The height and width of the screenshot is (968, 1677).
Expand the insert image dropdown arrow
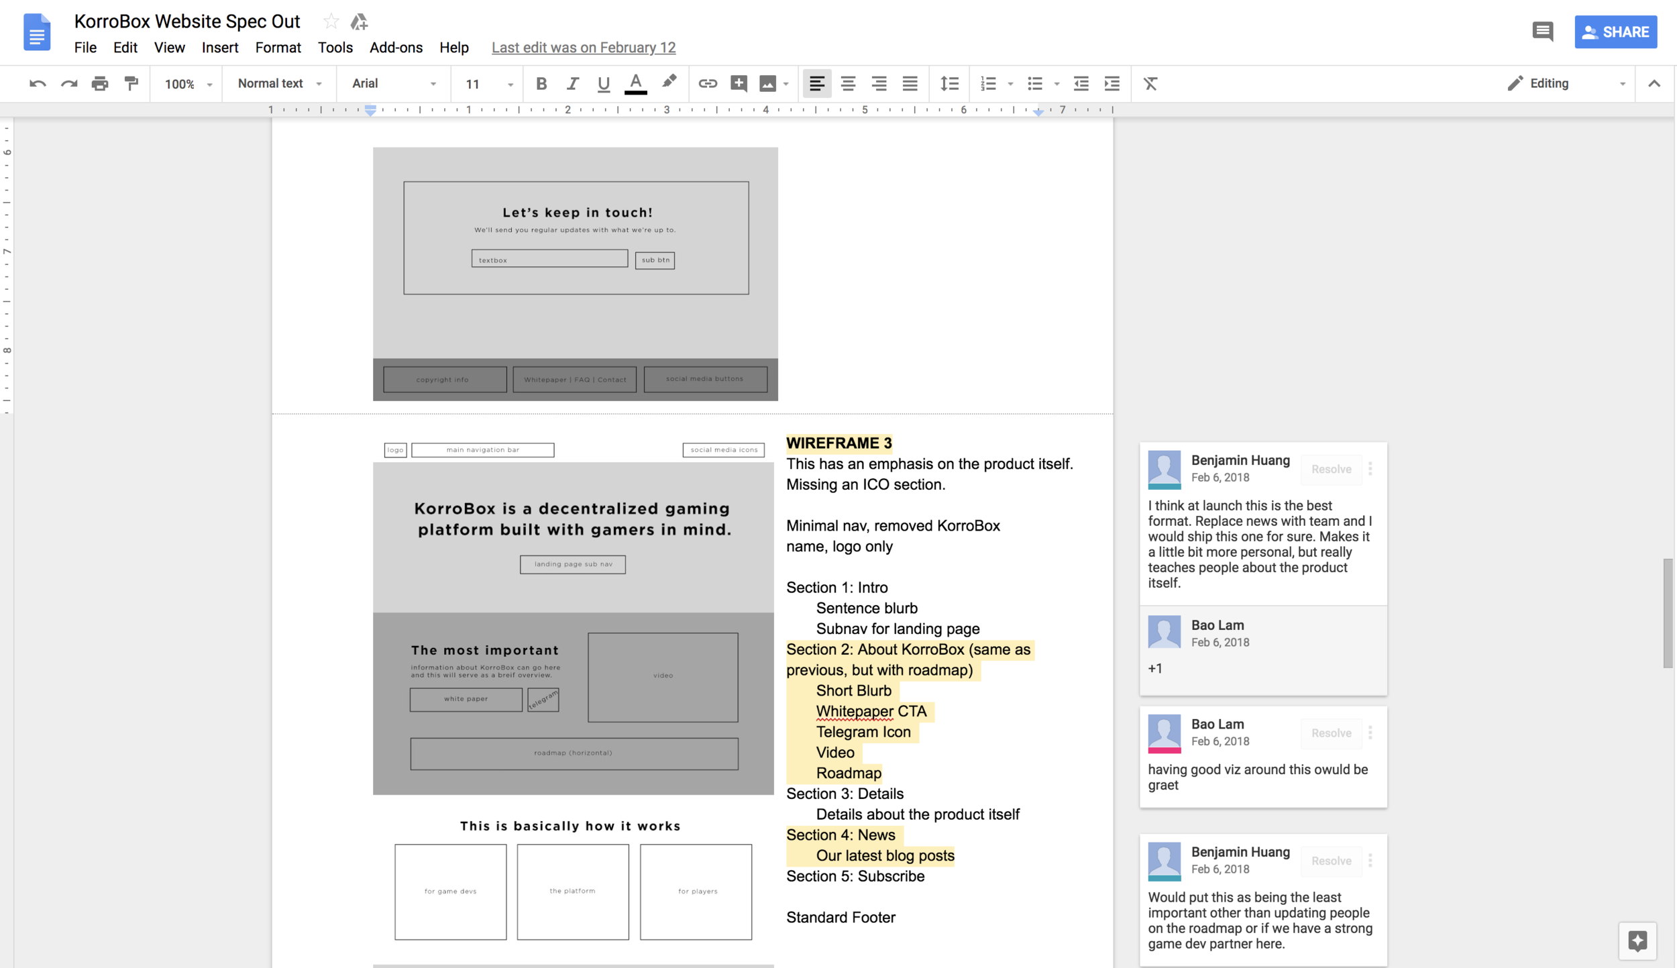click(786, 85)
